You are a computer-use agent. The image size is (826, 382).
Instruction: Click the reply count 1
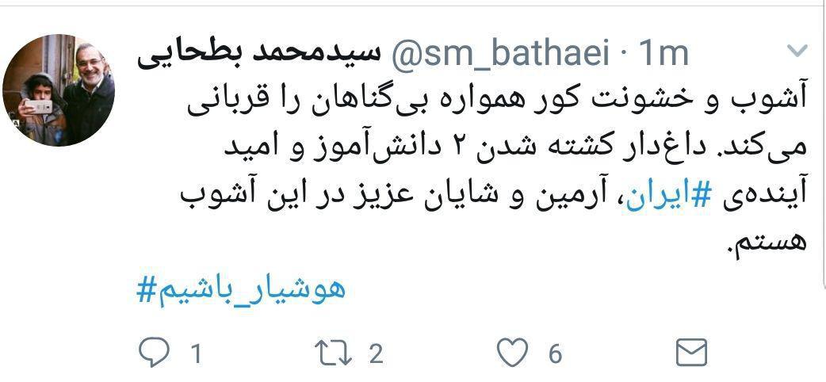click(x=196, y=354)
